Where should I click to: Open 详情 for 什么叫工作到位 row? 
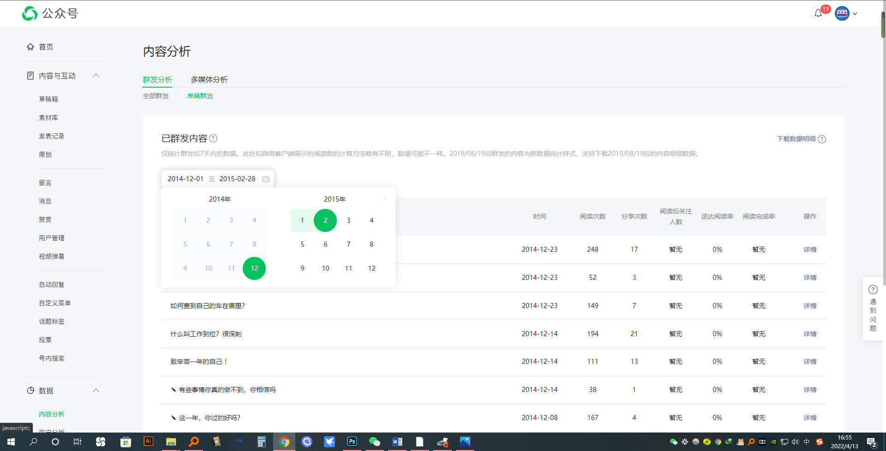coord(810,334)
